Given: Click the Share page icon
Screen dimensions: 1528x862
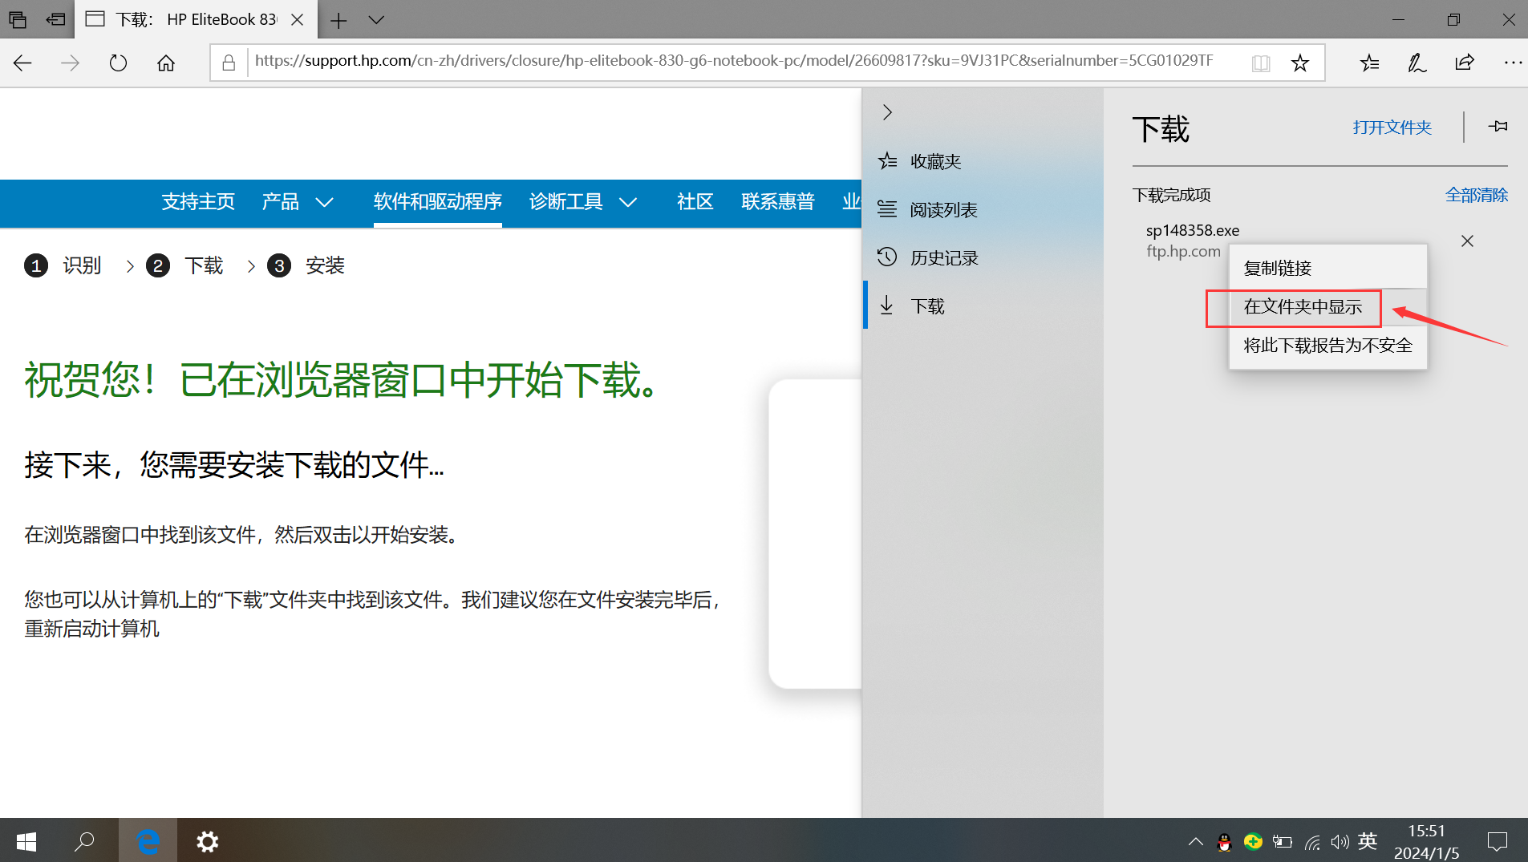Looking at the screenshot, I should point(1465,63).
